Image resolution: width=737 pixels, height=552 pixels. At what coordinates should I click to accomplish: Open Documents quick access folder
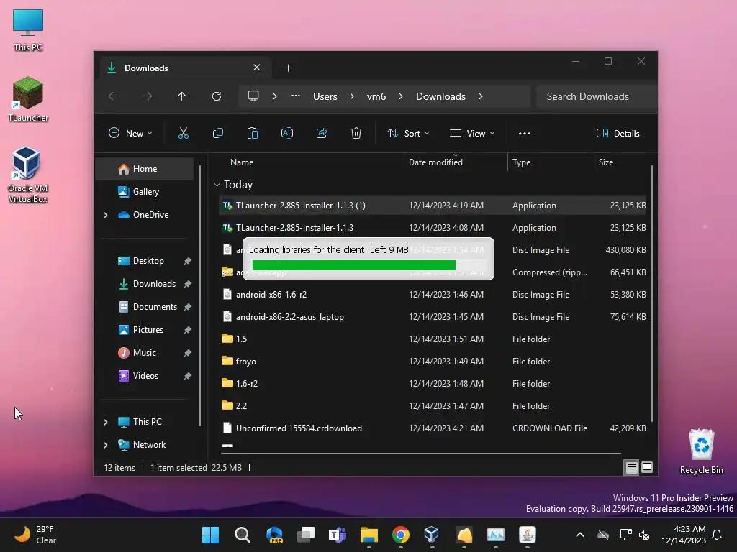[155, 307]
